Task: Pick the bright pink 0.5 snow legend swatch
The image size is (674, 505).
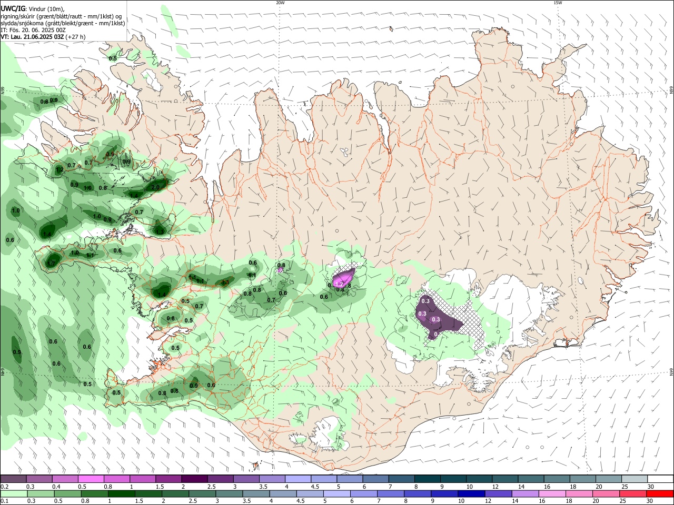Action: point(91,479)
